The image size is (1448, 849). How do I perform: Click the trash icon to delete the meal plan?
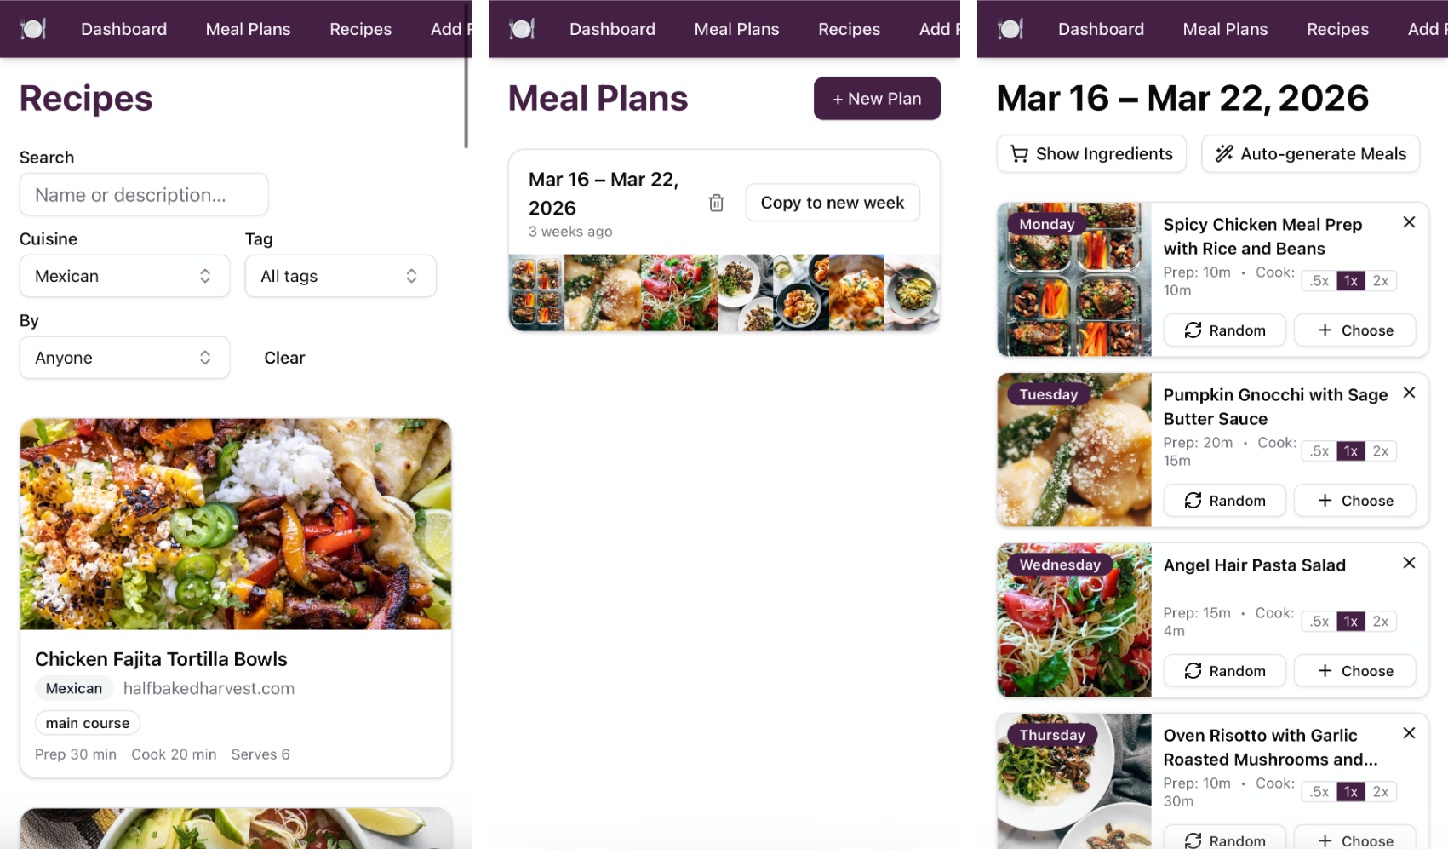tap(716, 203)
